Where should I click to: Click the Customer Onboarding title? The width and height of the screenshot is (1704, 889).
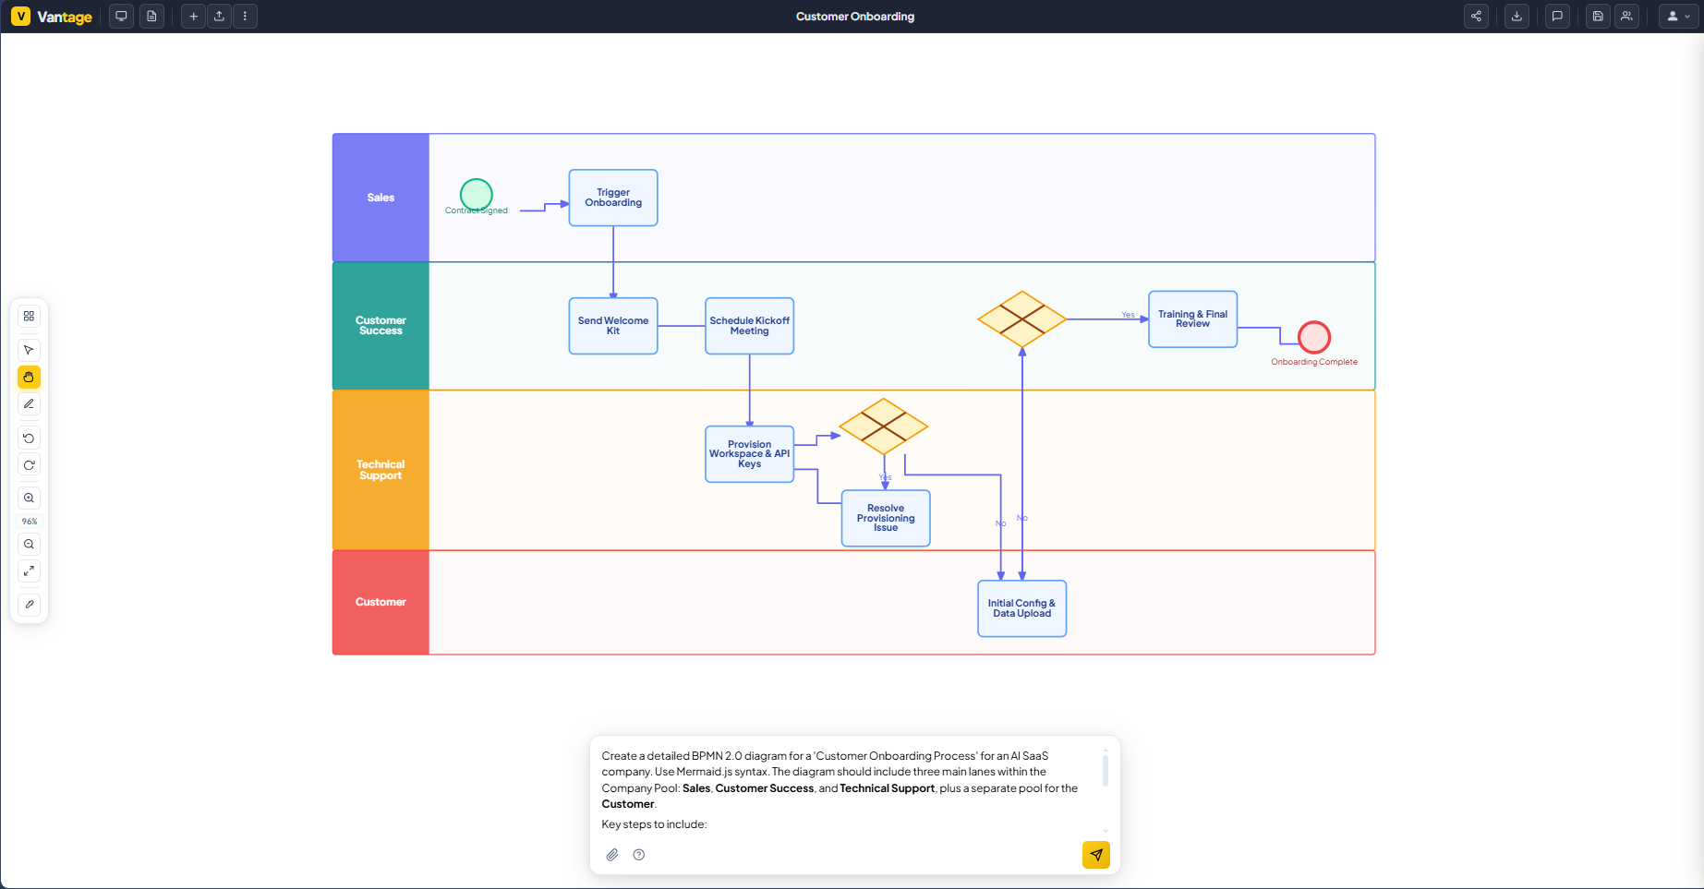pyautogui.click(x=855, y=17)
